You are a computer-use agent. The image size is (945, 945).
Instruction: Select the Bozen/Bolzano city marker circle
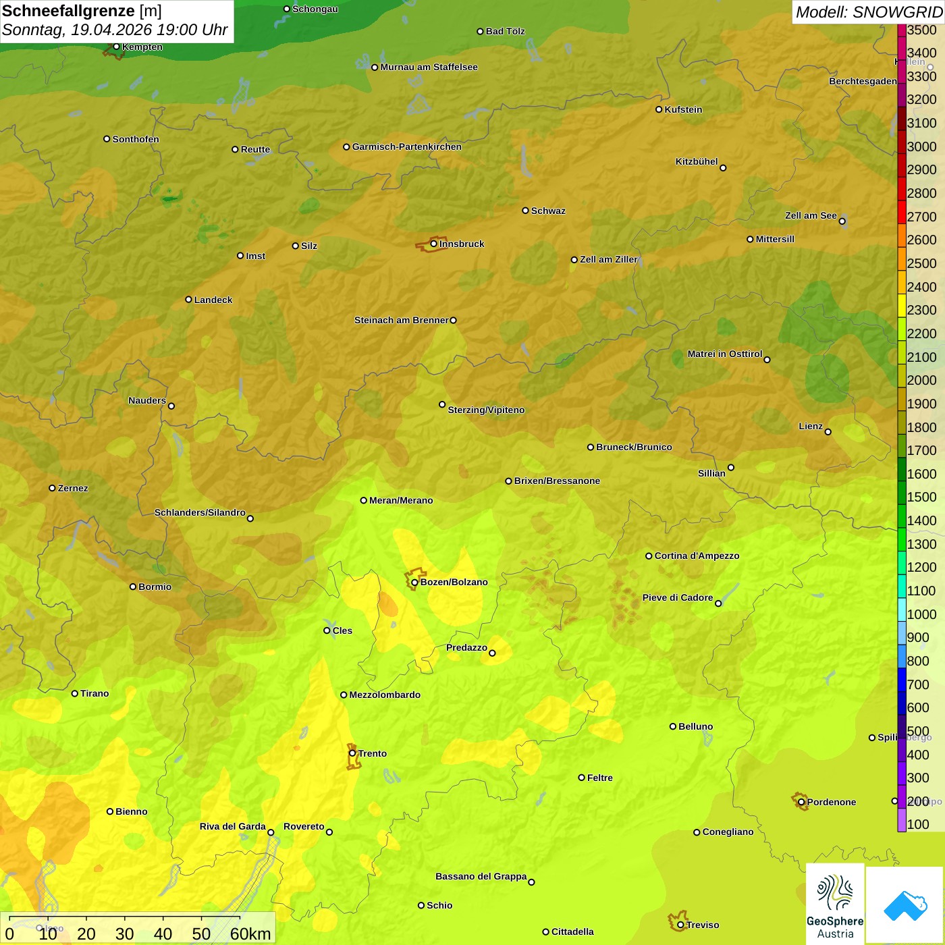pos(414,582)
